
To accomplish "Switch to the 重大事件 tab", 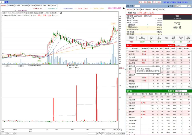I will pyautogui.click(x=137, y=9).
